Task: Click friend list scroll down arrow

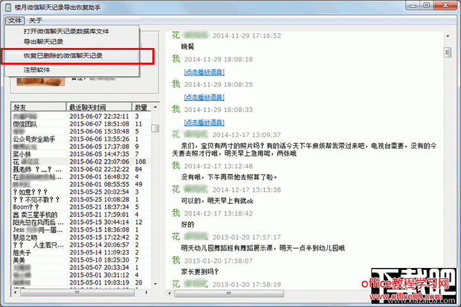Action: [x=155, y=284]
